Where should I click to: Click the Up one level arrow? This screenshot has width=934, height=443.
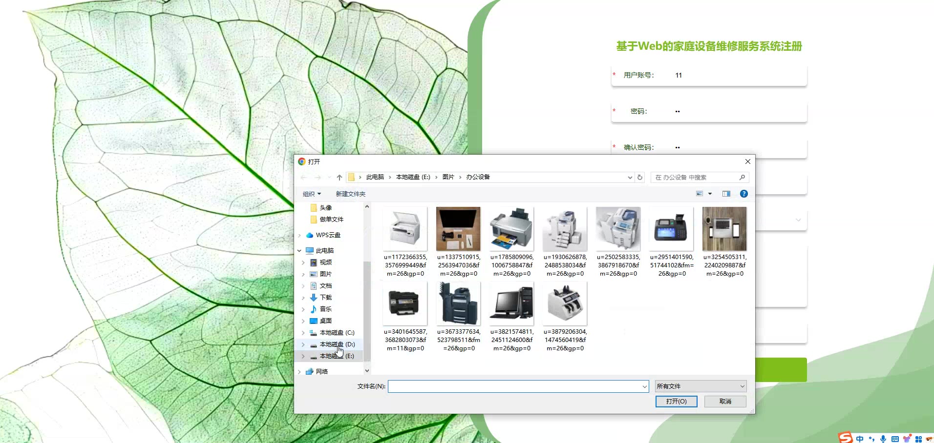340,178
